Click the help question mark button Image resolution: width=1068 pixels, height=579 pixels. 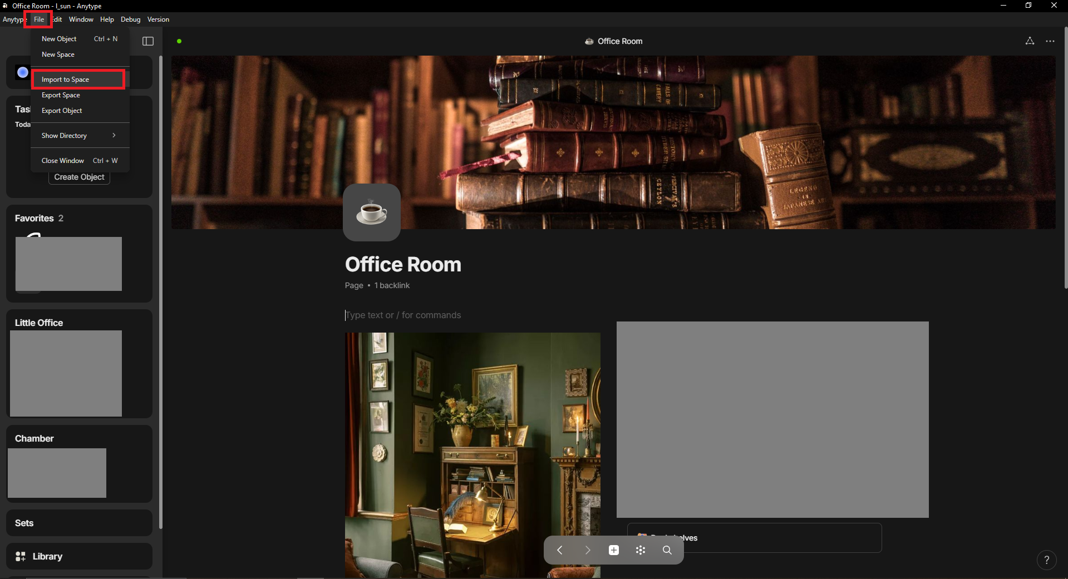click(x=1047, y=560)
